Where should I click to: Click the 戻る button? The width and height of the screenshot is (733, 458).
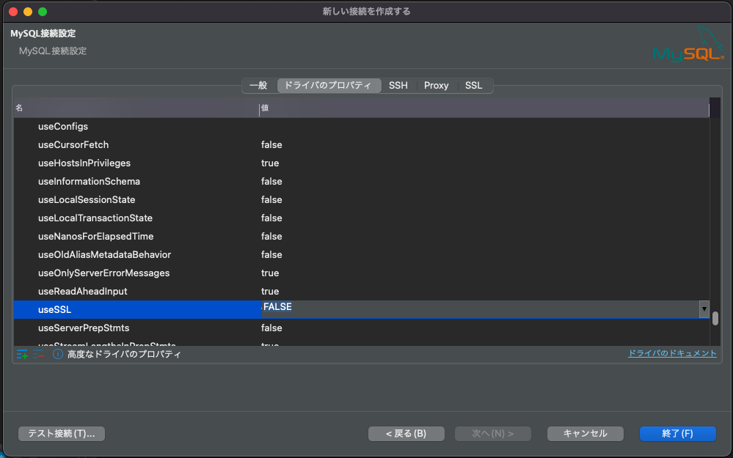[406, 433]
